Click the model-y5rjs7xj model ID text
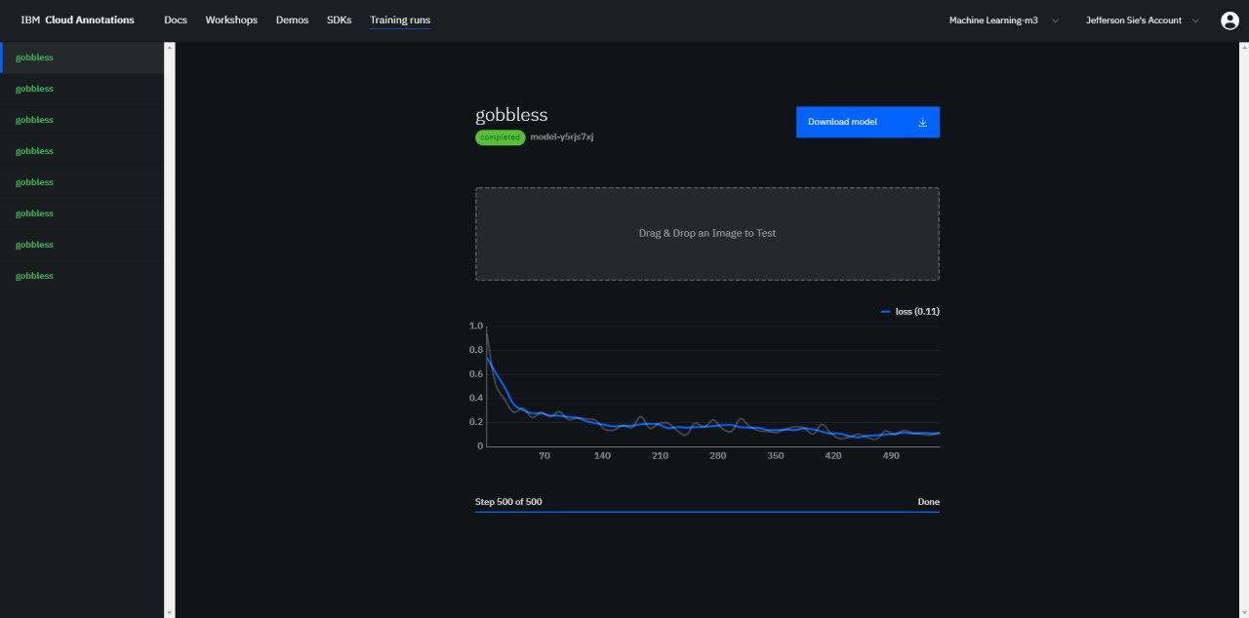Viewport: 1249px width, 618px height. 562,137
